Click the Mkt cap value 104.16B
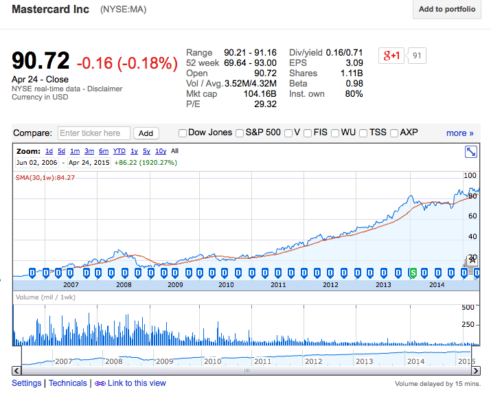The image size is (491, 399). pos(260,93)
